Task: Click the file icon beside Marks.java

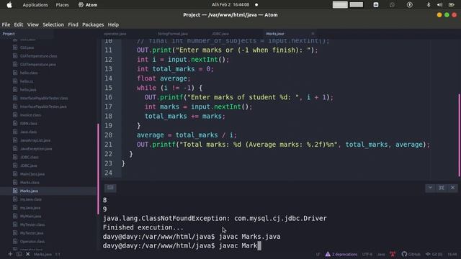Action: point(15,191)
